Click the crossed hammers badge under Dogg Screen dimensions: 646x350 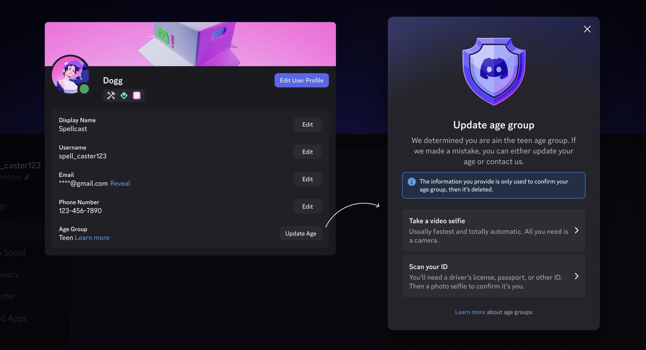click(111, 95)
